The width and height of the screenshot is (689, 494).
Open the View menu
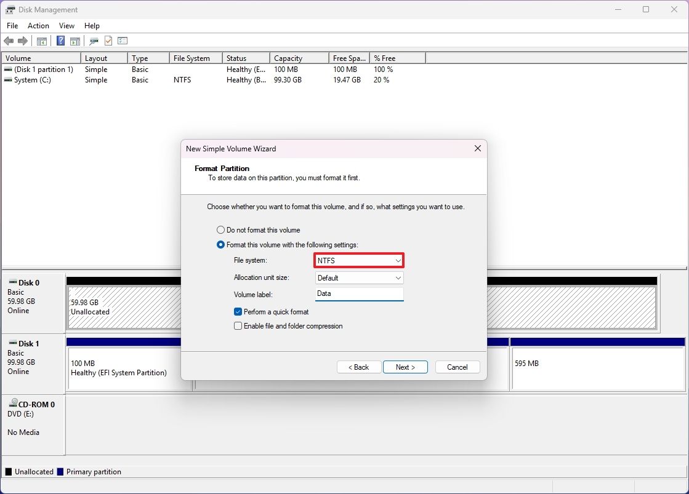tap(66, 26)
